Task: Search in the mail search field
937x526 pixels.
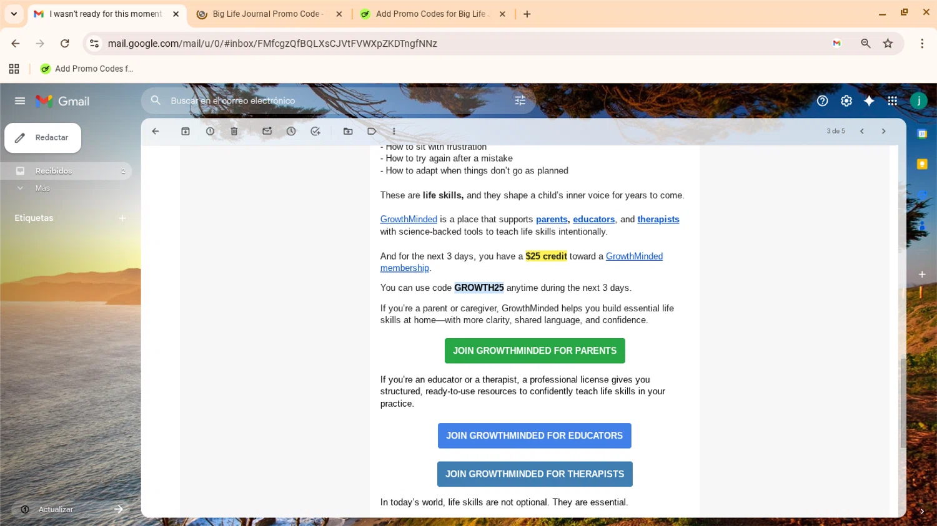Action: (337, 100)
